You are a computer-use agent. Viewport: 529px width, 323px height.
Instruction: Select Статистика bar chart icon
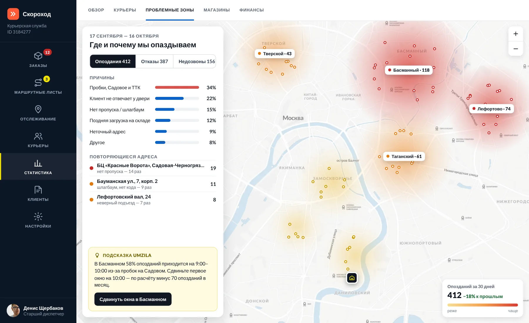[38, 163]
